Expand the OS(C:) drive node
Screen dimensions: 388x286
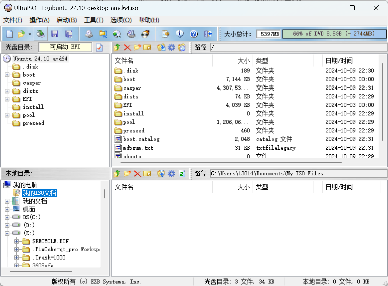[7, 217]
